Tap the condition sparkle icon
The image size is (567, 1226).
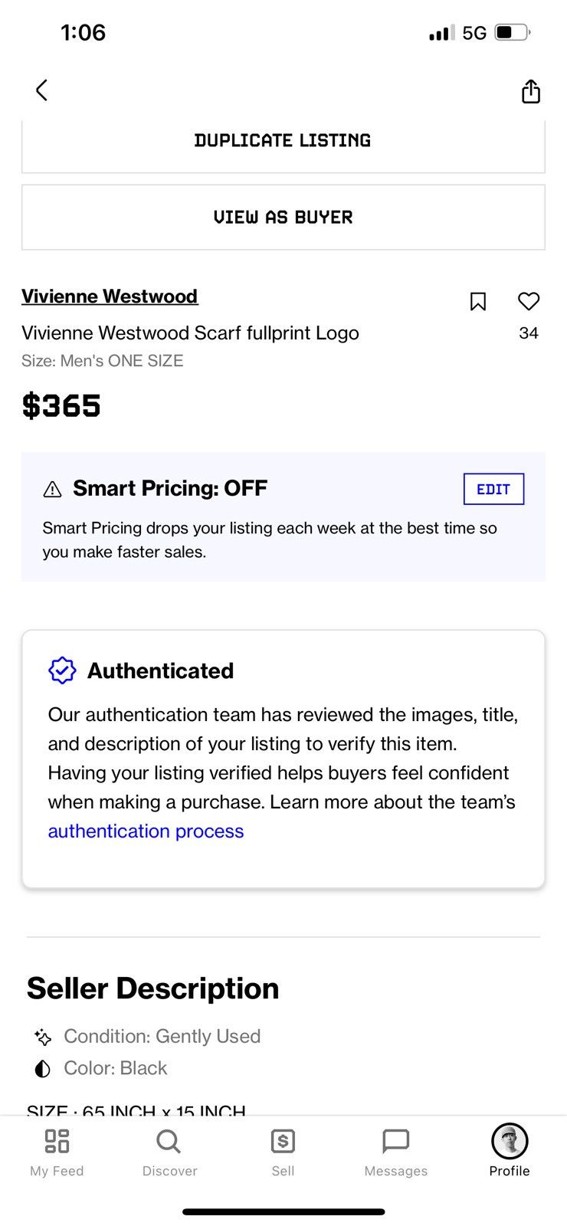click(43, 1038)
